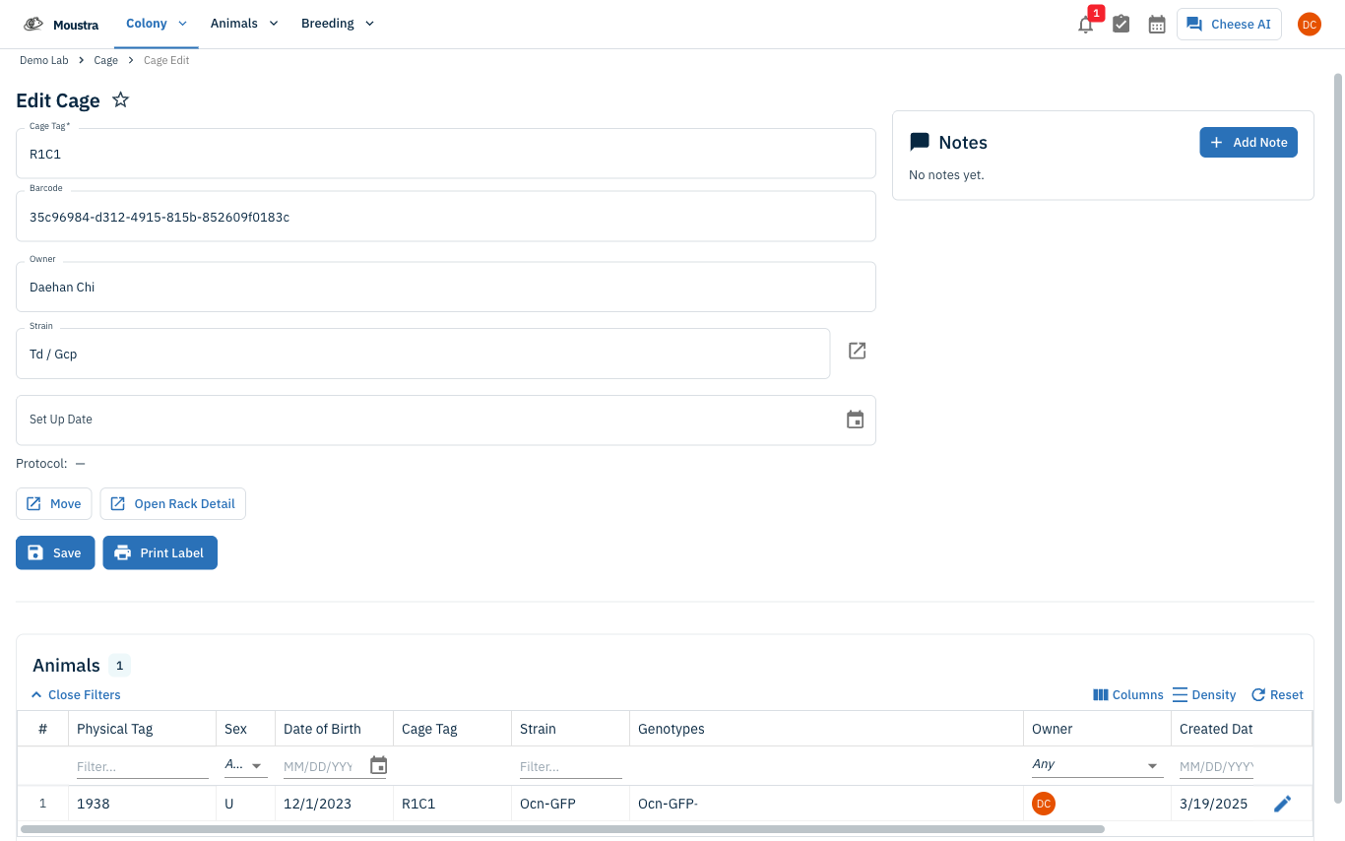Open the Cheese AI chat
The width and height of the screenshot is (1345, 841).
(x=1229, y=25)
